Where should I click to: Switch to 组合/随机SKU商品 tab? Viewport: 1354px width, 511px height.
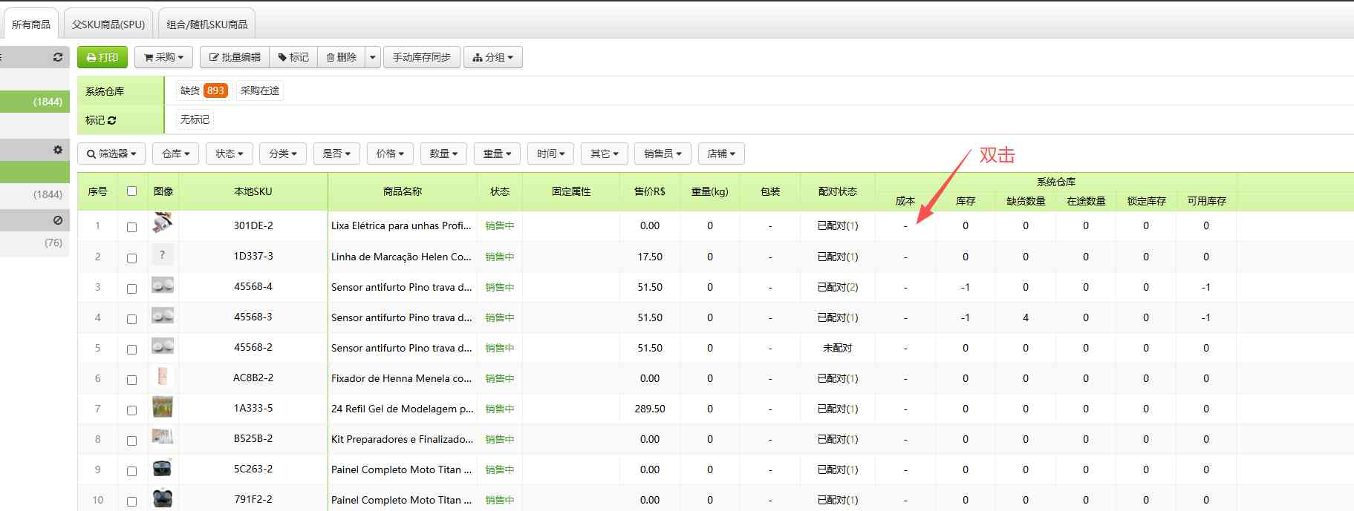click(x=207, y=24)
